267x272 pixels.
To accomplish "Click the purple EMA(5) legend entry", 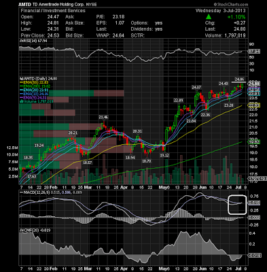I will (x=33, y=98).
